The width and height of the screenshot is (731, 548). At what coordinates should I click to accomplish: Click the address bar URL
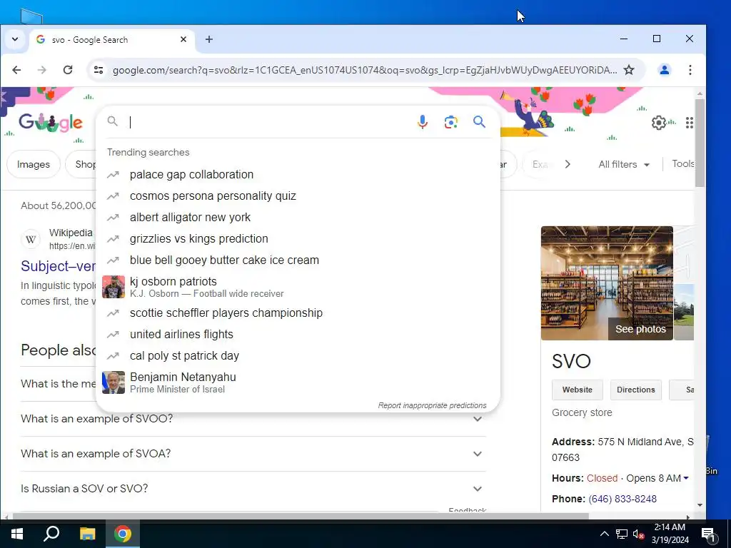tap(365, 70)
